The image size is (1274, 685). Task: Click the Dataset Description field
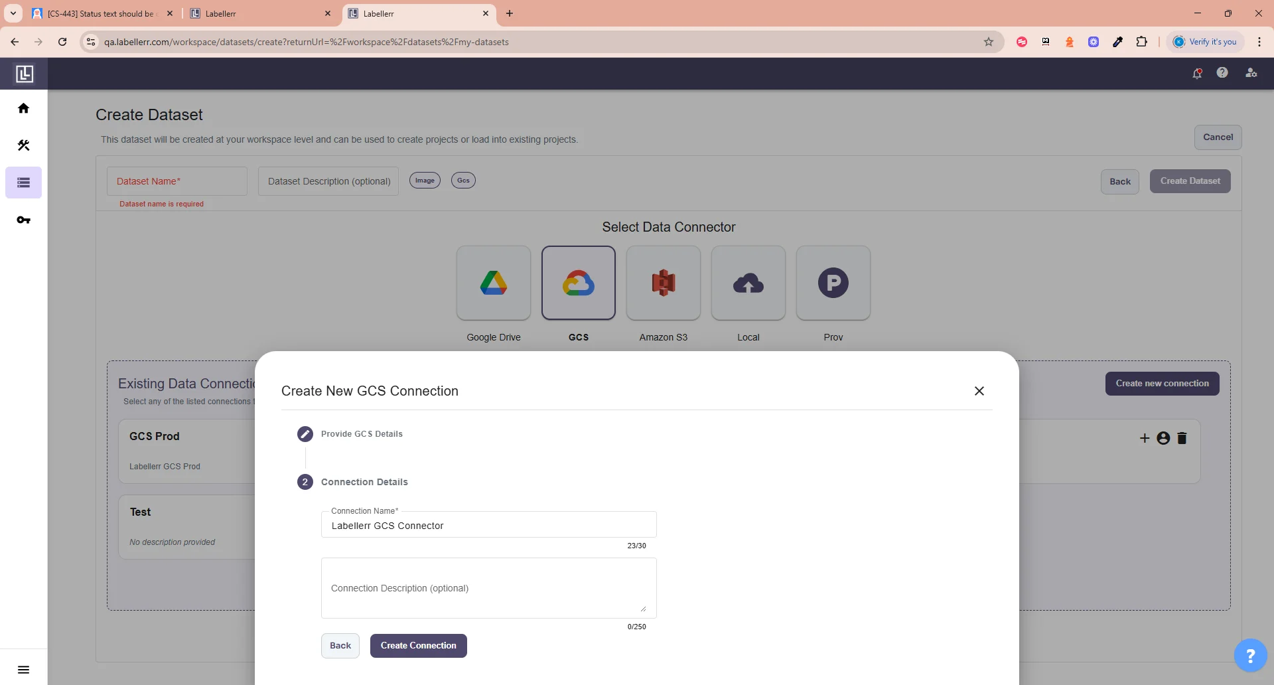[x=328, y=181]
